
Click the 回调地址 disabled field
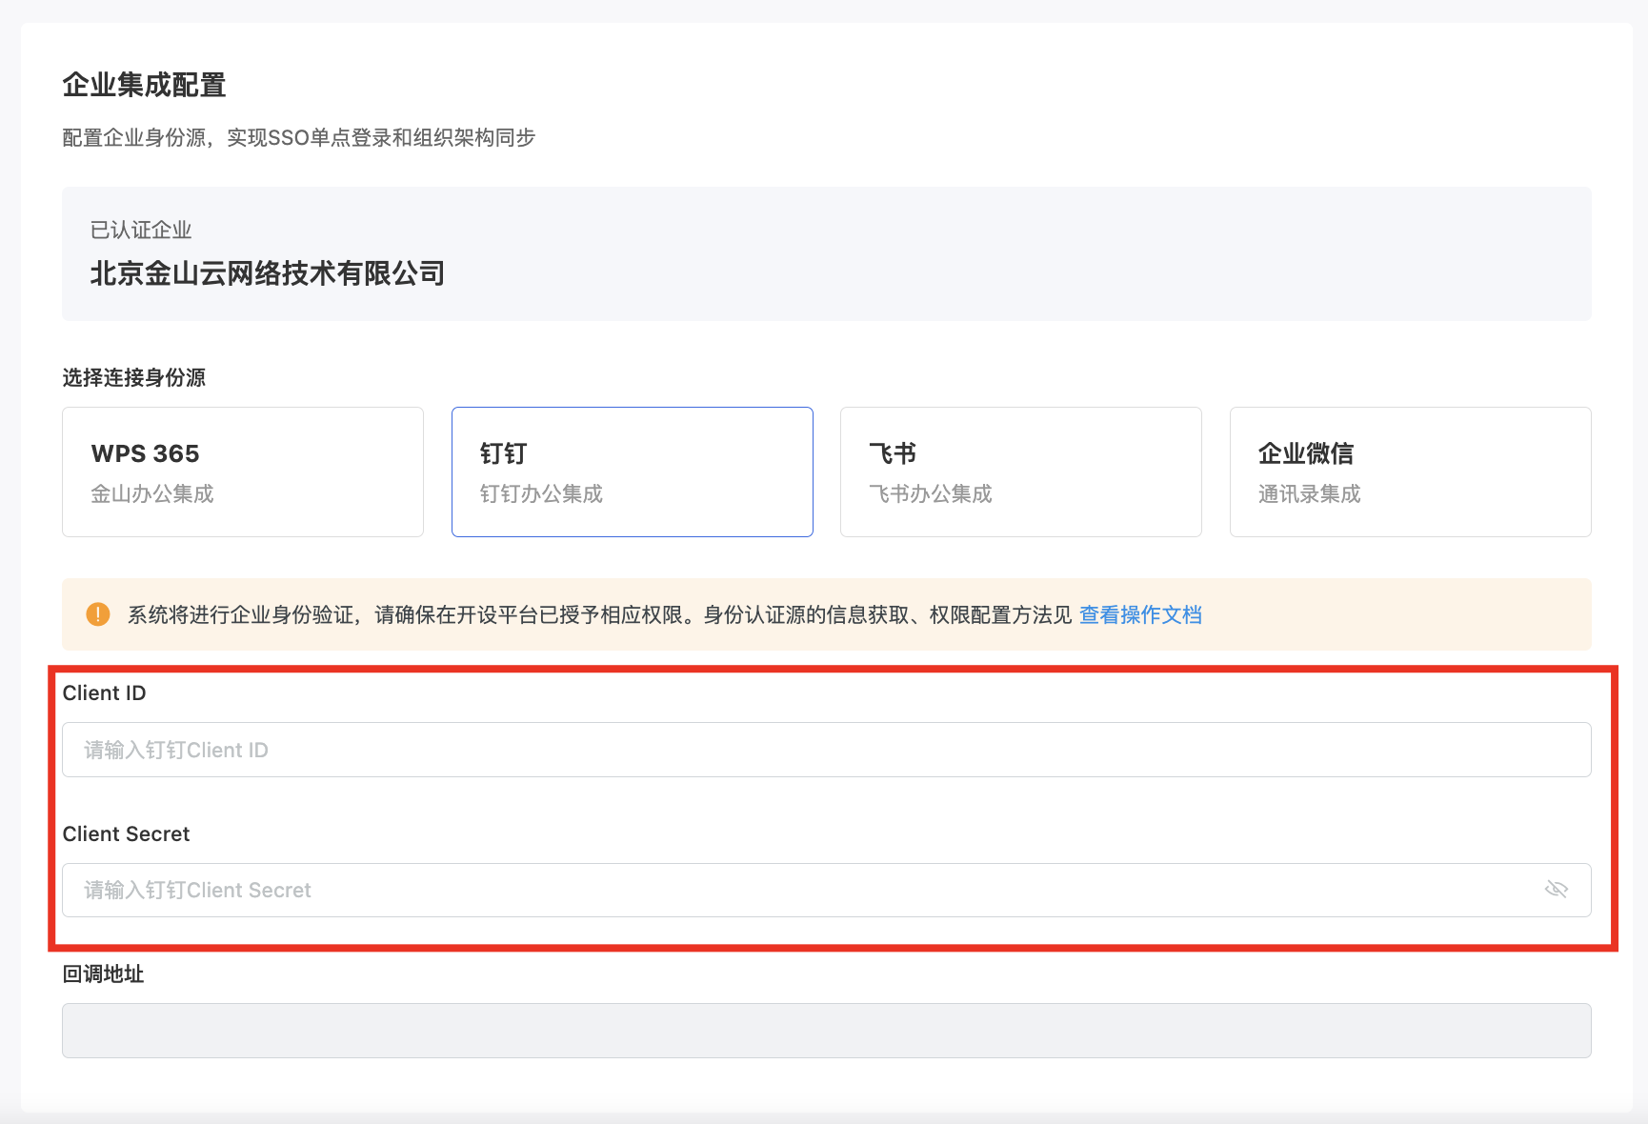[827, 1031]
